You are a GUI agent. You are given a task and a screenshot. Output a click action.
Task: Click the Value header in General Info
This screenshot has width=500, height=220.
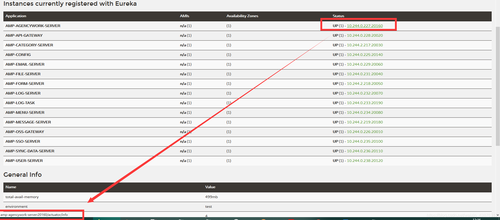210,187
